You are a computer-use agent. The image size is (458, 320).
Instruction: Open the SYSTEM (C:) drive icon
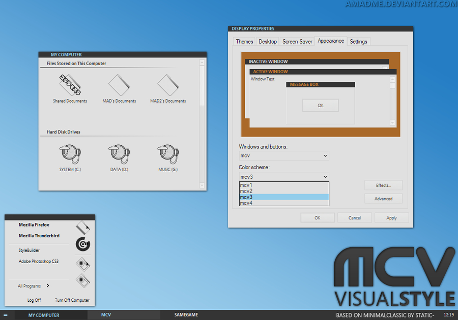coord(70,154)
